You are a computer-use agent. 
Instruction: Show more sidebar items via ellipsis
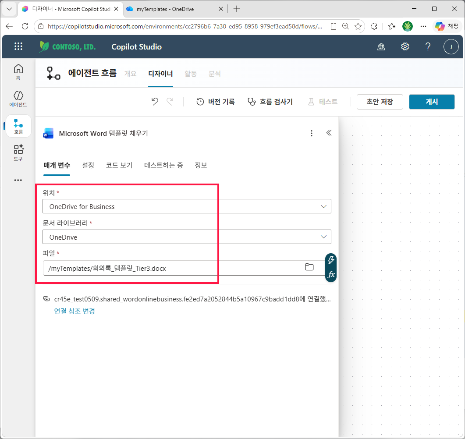tap(18, 180)
